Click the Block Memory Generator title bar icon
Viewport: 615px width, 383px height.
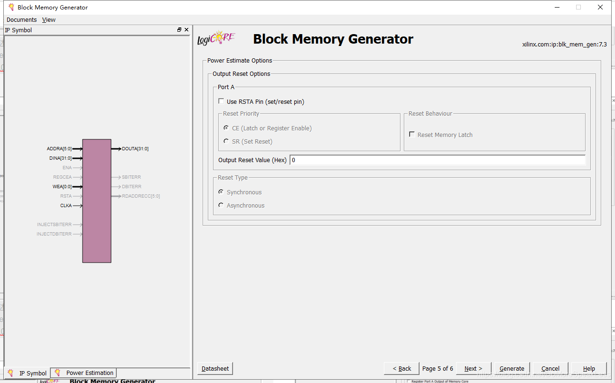[x=11, y=7]
